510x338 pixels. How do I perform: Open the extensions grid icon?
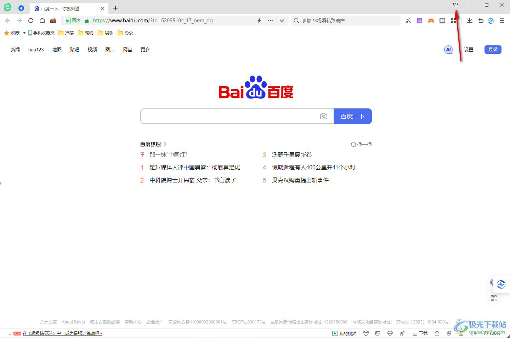tap(454, 21)
